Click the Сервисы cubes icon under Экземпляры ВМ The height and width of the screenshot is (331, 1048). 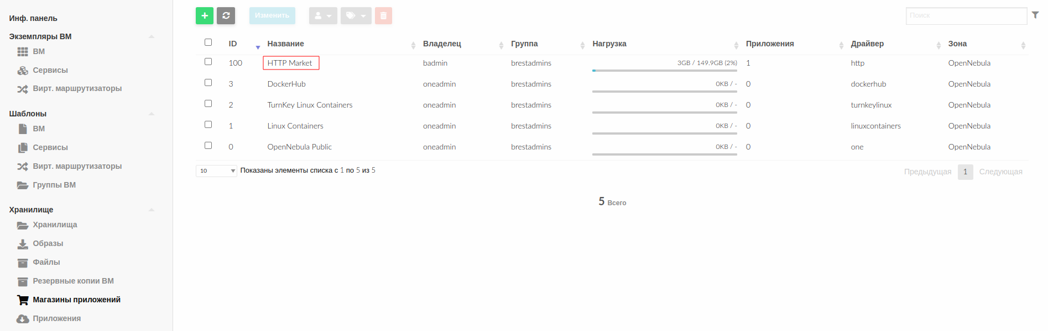pos(23,71)
